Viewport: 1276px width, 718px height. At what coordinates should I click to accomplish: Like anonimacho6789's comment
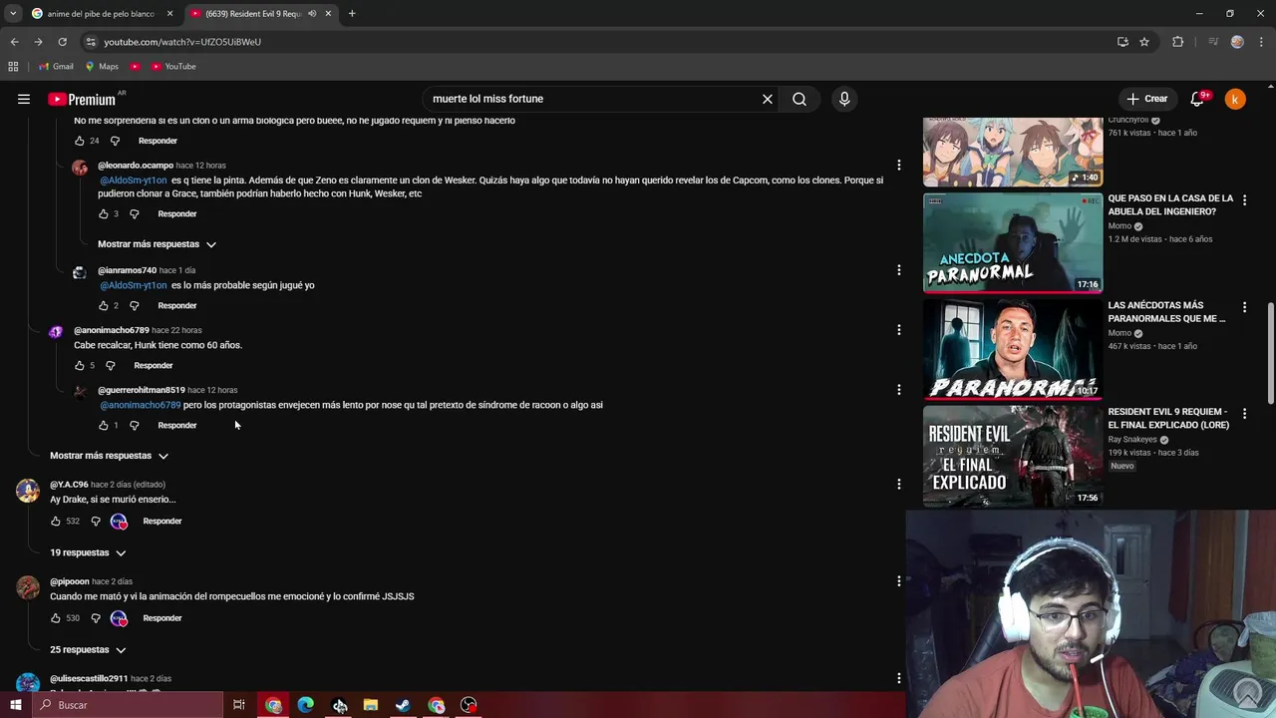[x=80, y=365]
